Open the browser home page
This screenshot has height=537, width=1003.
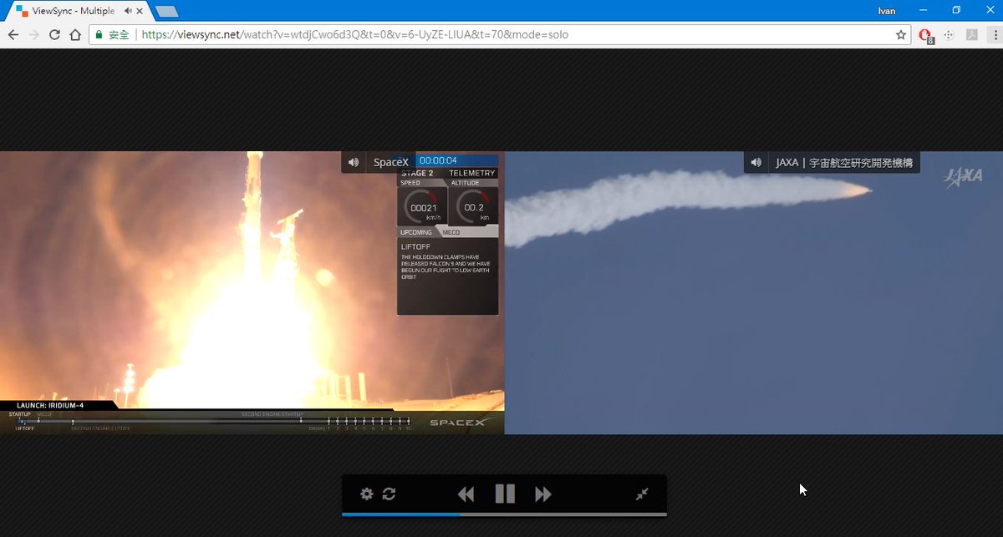[74, 35]
